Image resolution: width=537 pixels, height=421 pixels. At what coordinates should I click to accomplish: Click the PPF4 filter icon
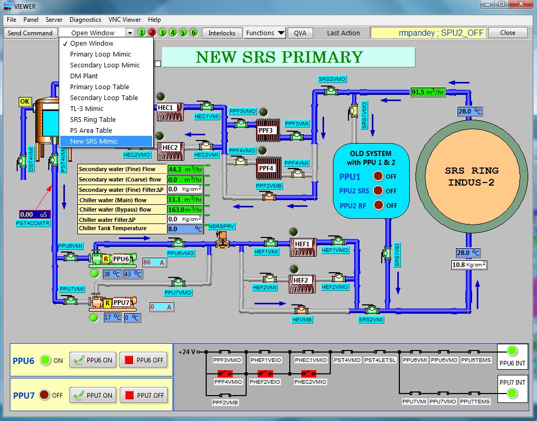click(x=269, y=169)
